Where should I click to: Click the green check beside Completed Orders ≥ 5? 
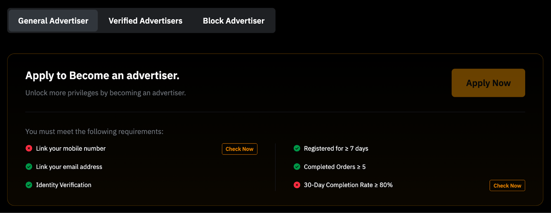click(297, 167)
